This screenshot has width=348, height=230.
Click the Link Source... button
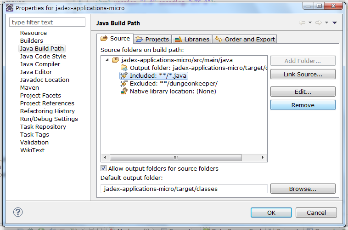click(x=303, y=74)
